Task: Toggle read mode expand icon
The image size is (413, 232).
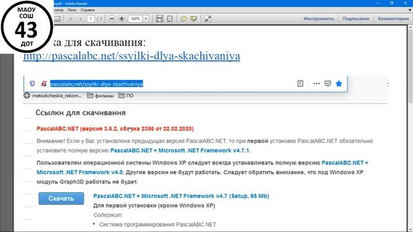Action: point(208,19)
